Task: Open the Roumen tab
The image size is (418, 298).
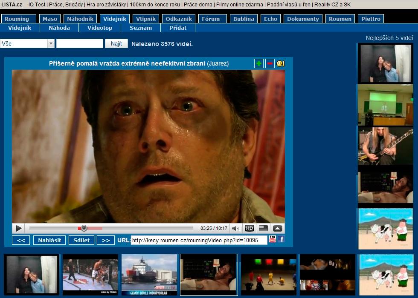Action: (340, 19)
